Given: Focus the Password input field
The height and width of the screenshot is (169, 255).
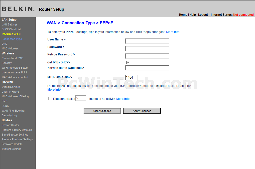Looking at the screenshot, I should 147,48.
